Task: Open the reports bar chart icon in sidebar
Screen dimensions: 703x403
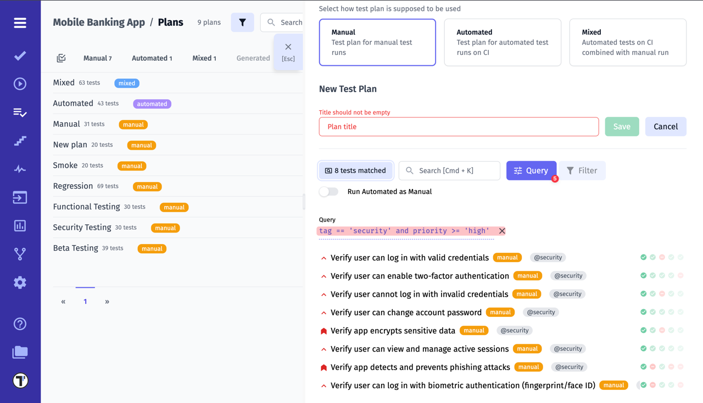Action: pos(20,225)
